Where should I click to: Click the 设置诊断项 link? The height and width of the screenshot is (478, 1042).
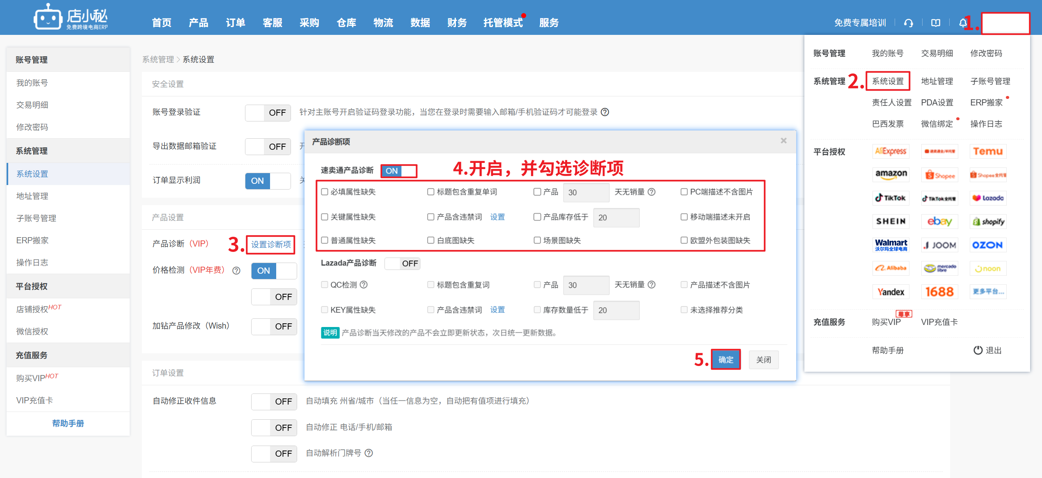271,245
